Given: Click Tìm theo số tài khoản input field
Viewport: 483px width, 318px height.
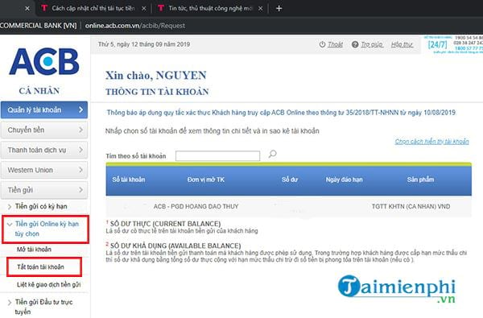Looking at the screenshot, I should pos(217,155).
